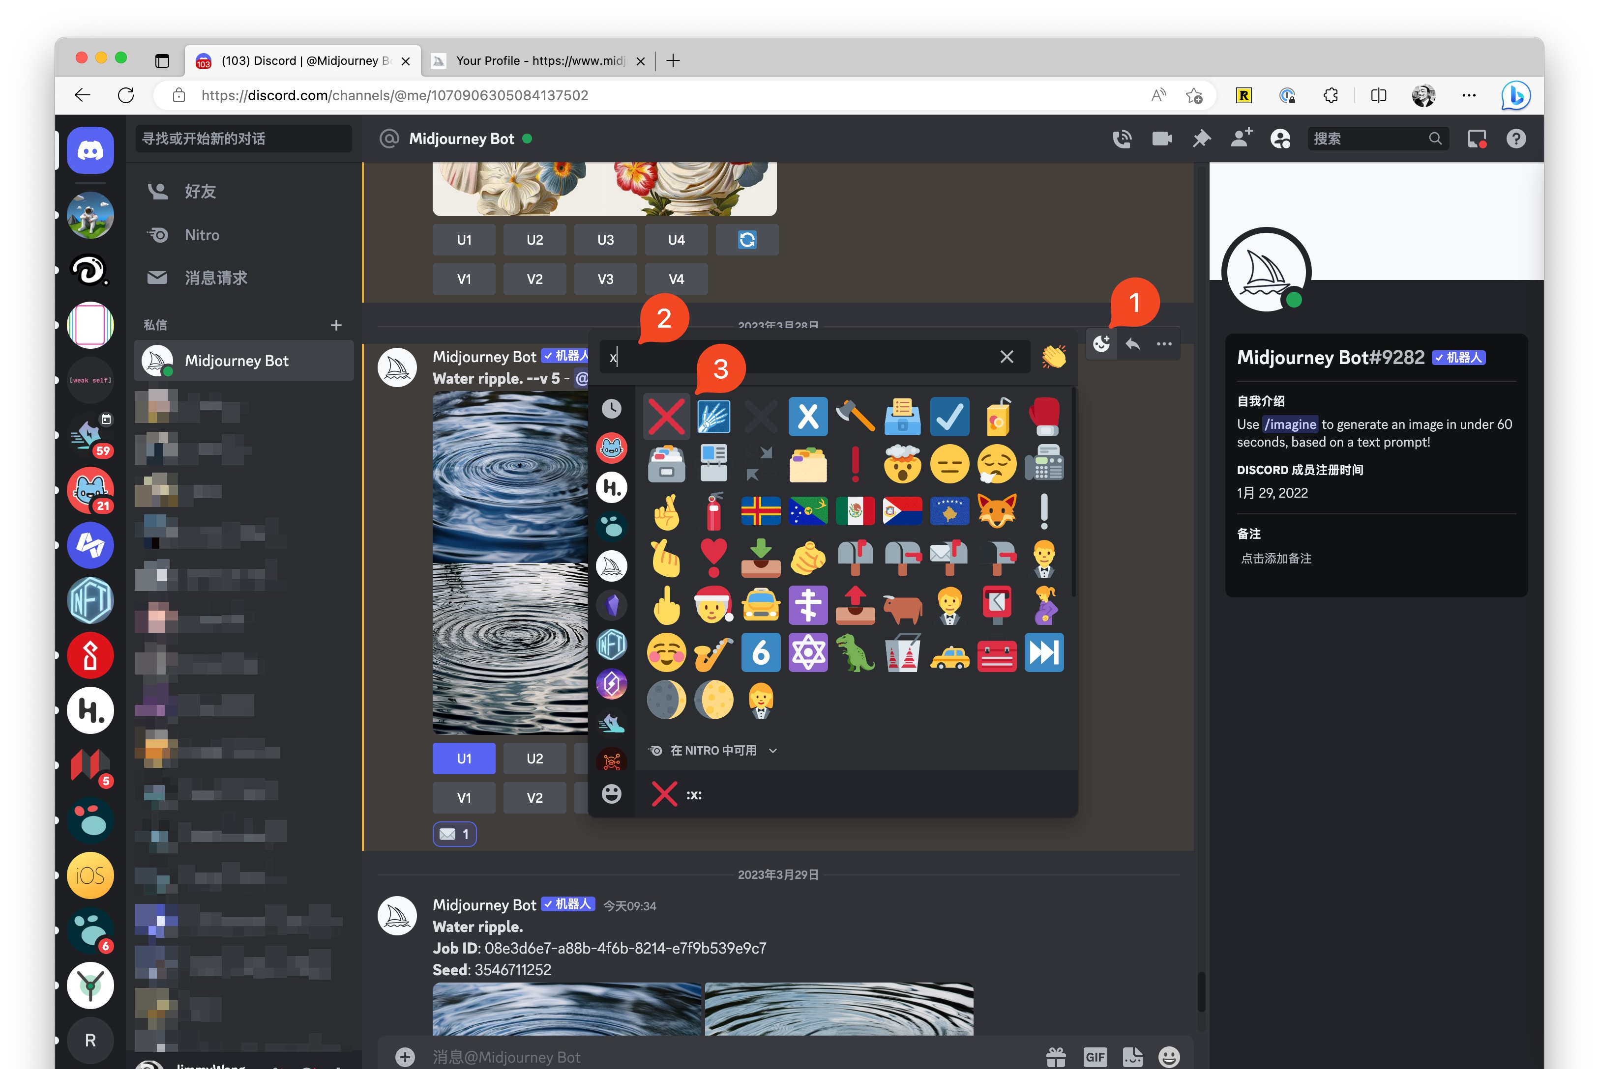Click to add a note (点击添加备注)
The width and height of the screenshot is (1599, 1069).
tap(1276, 559)
